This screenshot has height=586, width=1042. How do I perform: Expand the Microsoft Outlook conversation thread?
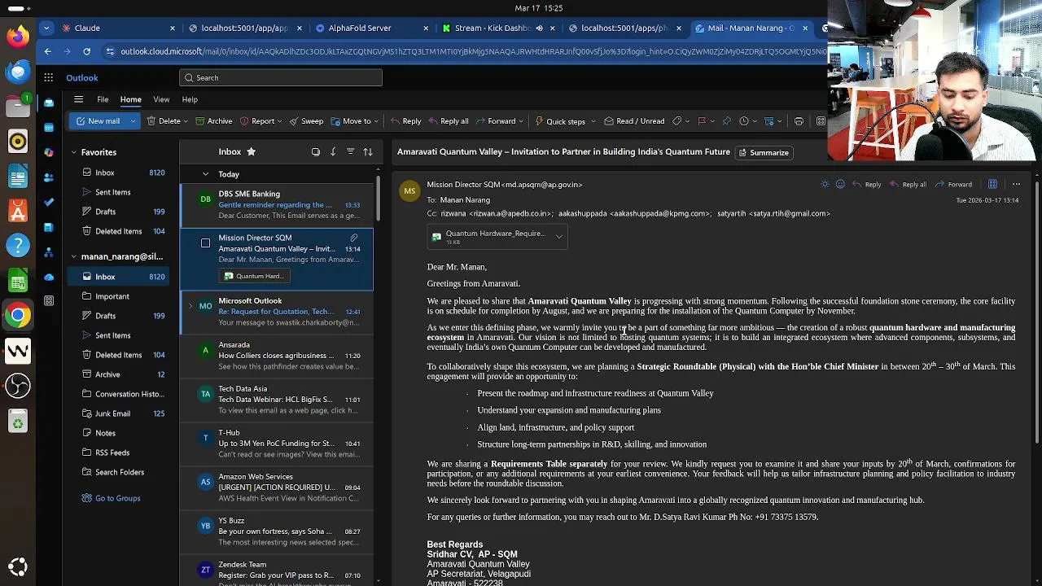pyautogui.click(x=190, y=306)
